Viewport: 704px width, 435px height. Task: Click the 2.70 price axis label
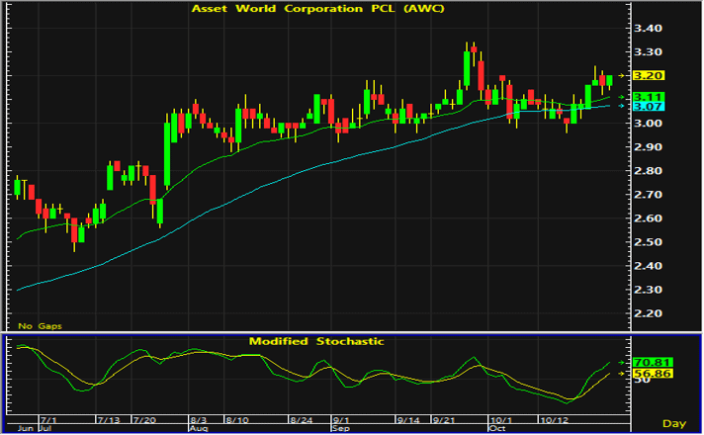pyautogui.click(x=648, y=195)
